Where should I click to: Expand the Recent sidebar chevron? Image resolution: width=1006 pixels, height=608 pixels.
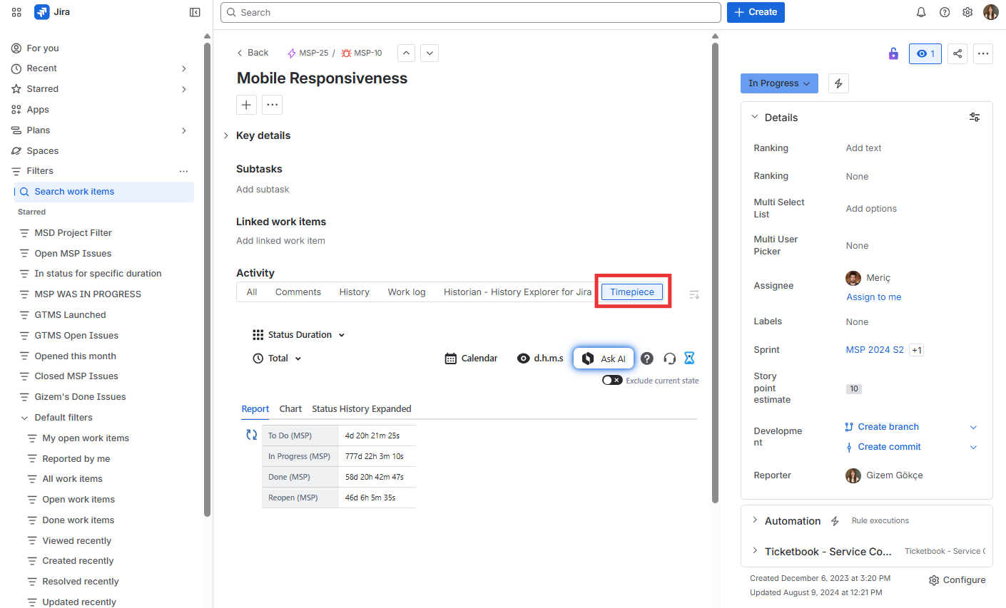coord(184,68)
